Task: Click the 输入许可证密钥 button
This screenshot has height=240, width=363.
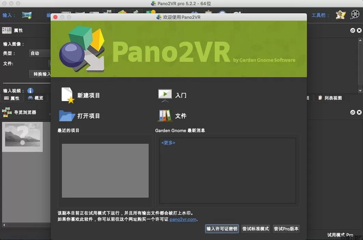Action: click(222, 229)
